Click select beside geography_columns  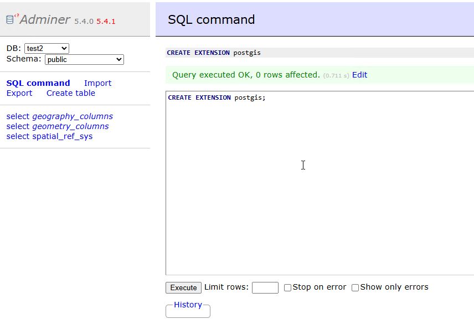[x=18, y=116]
